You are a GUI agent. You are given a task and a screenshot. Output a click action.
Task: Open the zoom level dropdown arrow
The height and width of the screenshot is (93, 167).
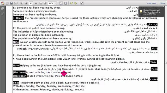pos(55,3)
